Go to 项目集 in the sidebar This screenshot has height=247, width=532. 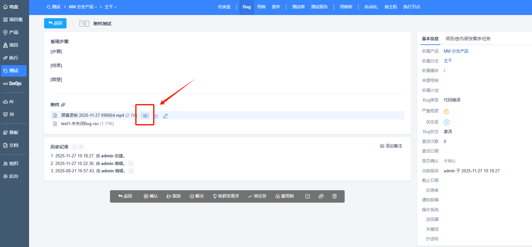click(x=13, y=19)
